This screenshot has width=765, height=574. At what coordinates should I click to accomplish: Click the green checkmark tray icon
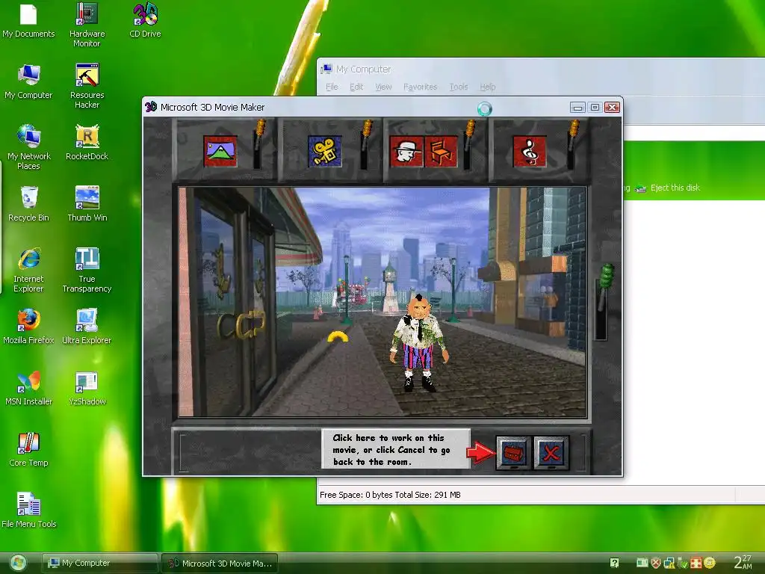tap(683, 564)
